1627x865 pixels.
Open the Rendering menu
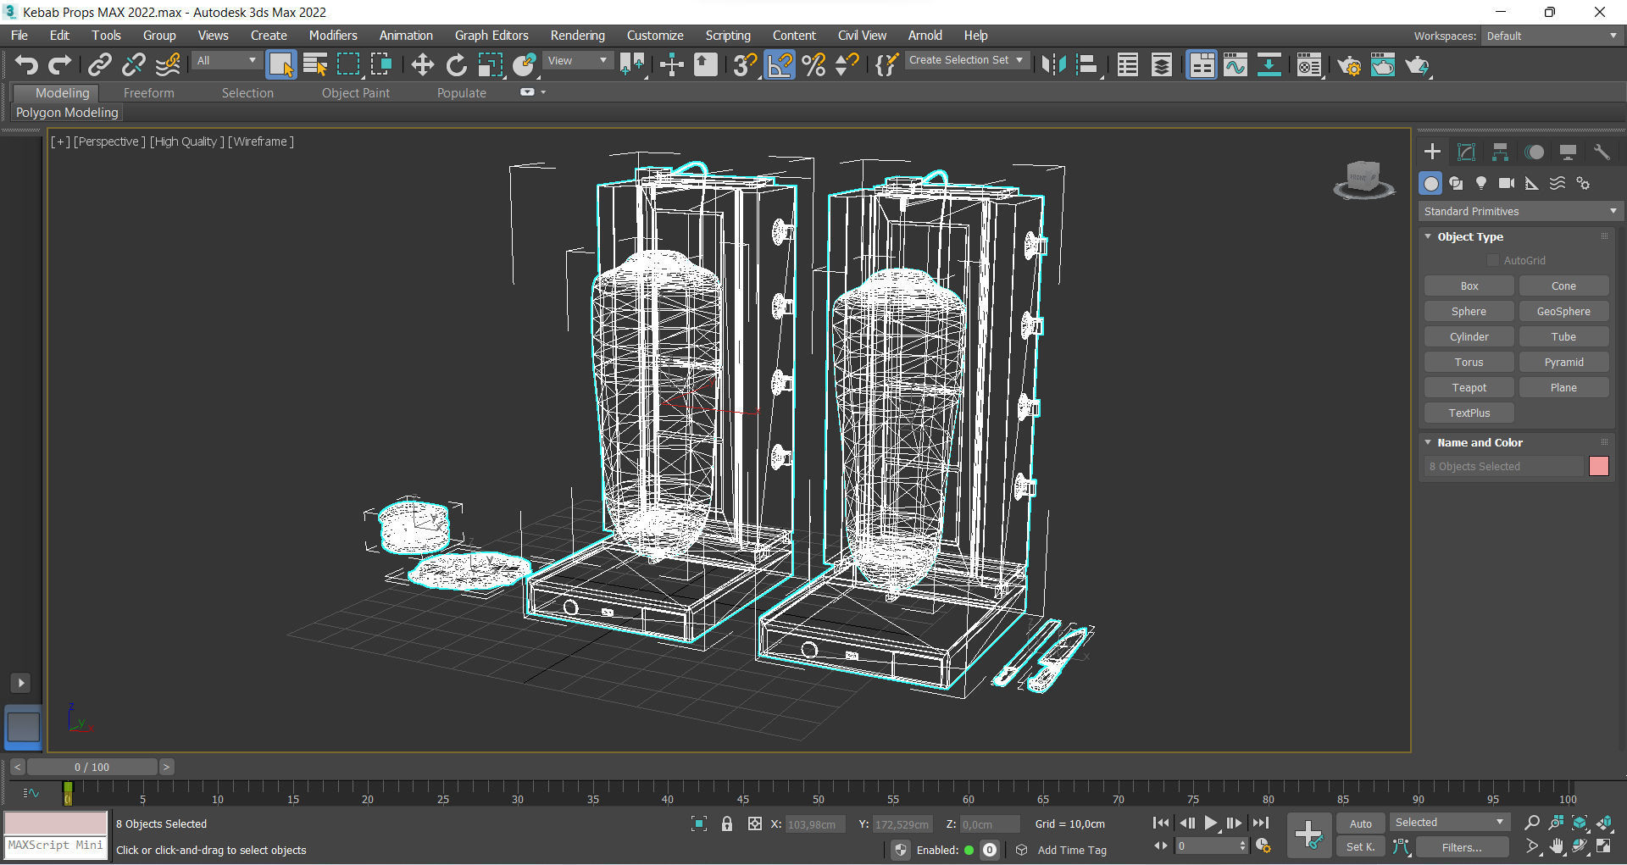pyautogui.click(x=577, y=36)
